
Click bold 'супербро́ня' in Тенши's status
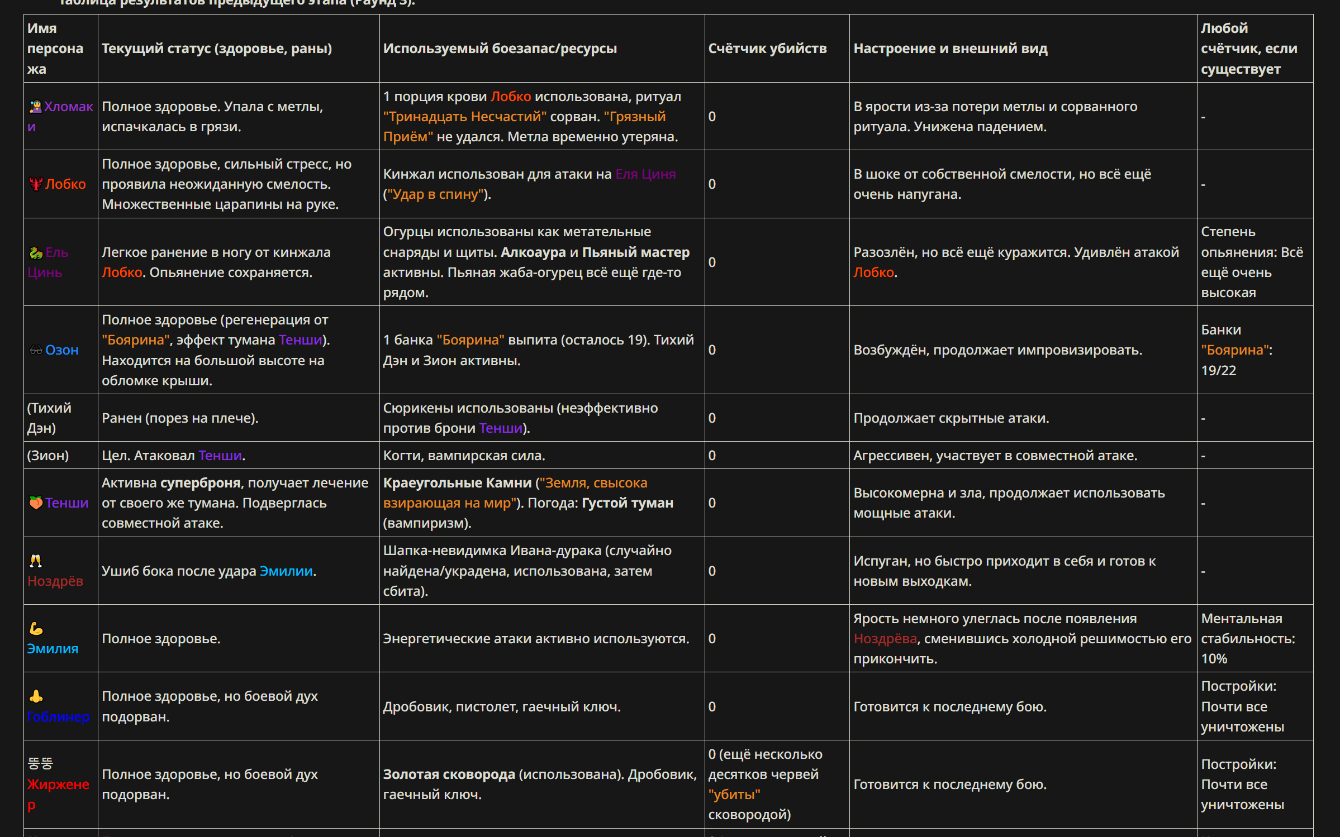[x=201, y=483]
